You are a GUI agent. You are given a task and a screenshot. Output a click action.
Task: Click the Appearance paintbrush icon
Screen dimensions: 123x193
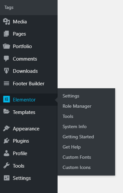6,128
